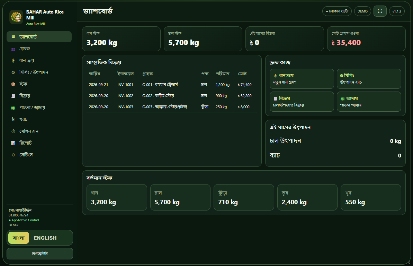413x266 pixels.
Task: Toggle fullscreen with the expand icon
Action: click(380, 11)
